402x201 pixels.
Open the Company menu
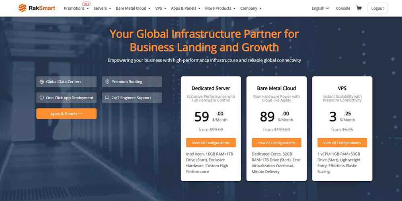[250, 8]
